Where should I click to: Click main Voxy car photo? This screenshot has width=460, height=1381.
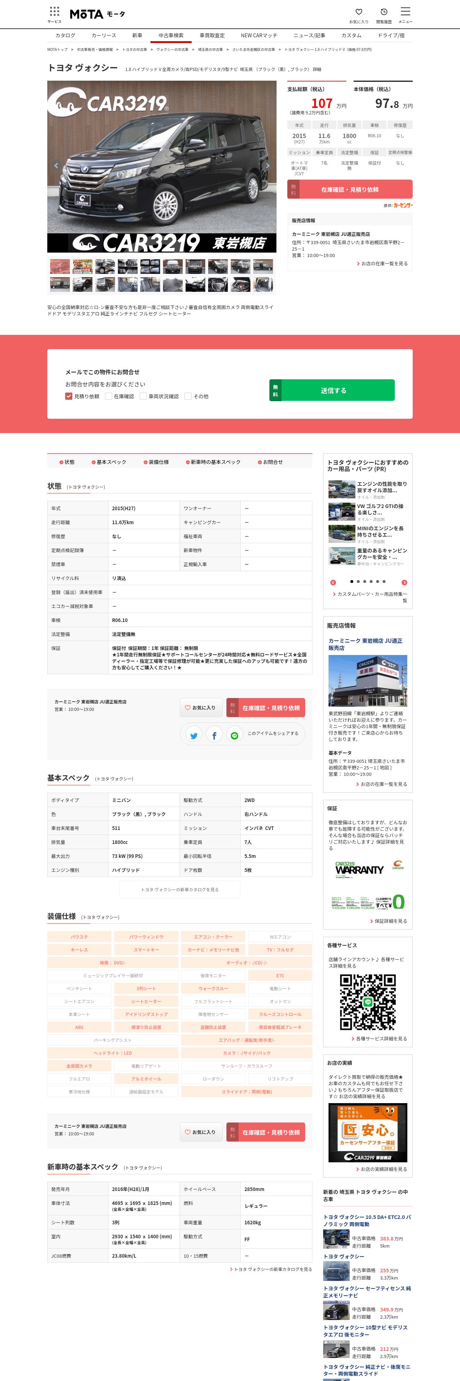pos(162,166)
